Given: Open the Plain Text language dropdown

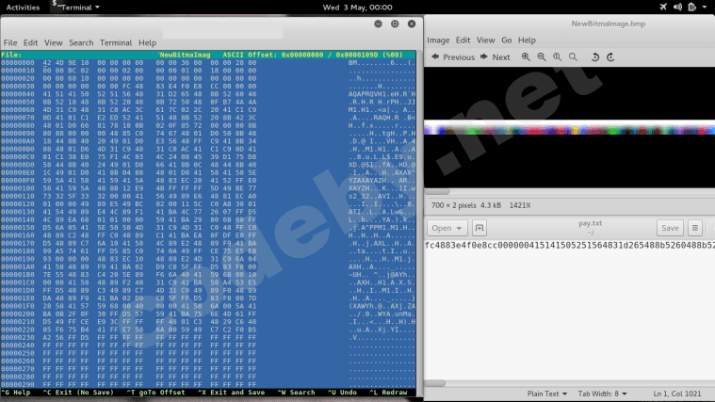Looking at the screenshot, I should point(546,394).
